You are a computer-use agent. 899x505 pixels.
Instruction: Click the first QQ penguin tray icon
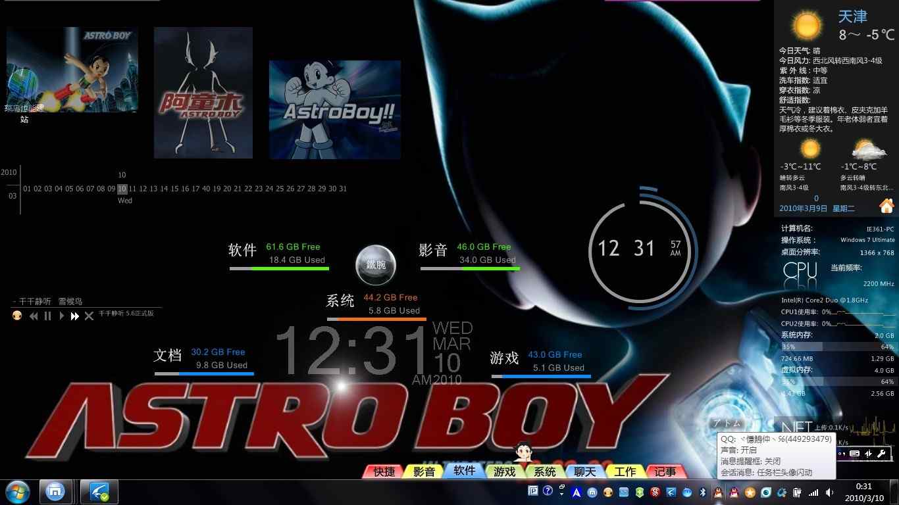718,492
